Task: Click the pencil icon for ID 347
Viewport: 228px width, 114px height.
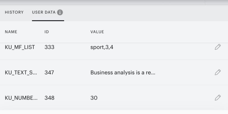Action: [218, 72]
